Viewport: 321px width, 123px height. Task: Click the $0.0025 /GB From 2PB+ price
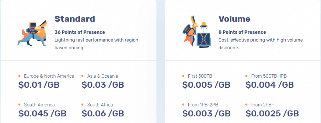point(272,114)
